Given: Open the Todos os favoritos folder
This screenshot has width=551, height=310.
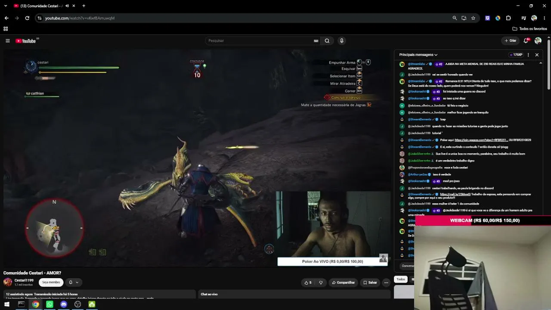Looking at the screenshot, I should point(529,29).
